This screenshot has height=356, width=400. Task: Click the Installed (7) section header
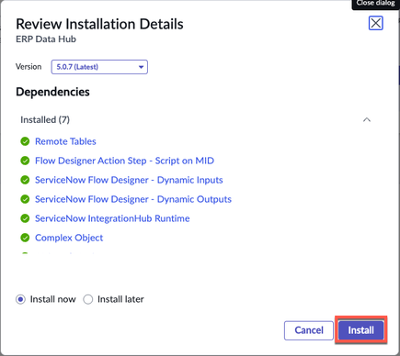[x=45, y=119]
